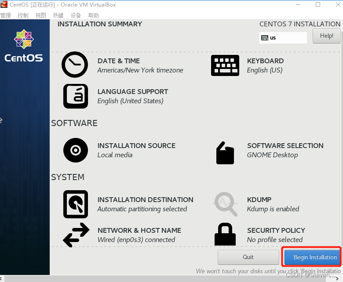Click the VirtualBox window title icon
The height and width of the screenshot is (282, 343).
(x=4, y=4)
